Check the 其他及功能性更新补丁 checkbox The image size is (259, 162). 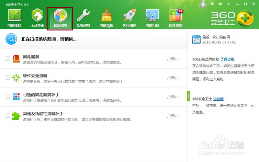pos(8,116)
